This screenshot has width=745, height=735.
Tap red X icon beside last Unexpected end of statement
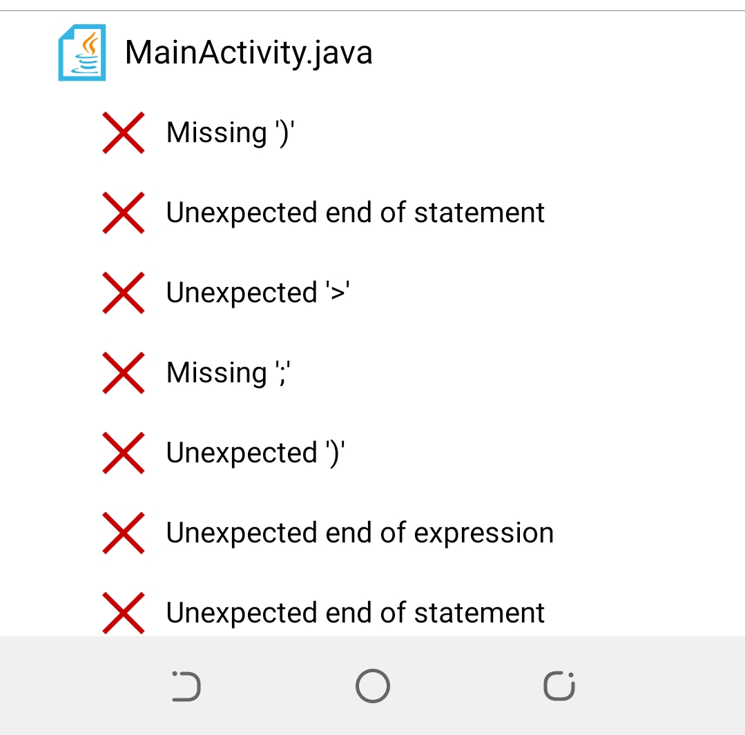(x=124, y=613)
